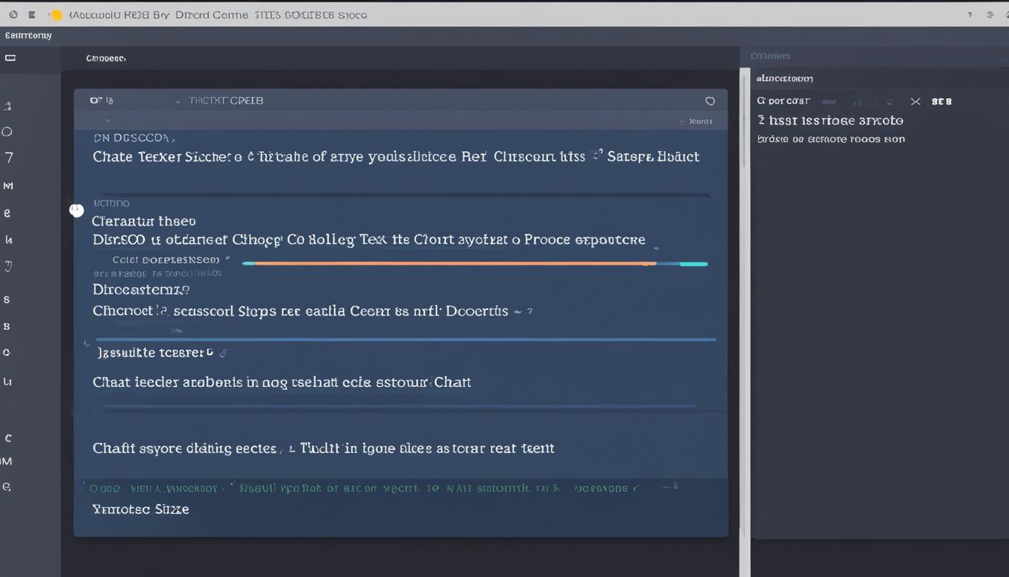
Task: Click the vertical scrollbar beside the dialog
Action: [x=745, y=301]
